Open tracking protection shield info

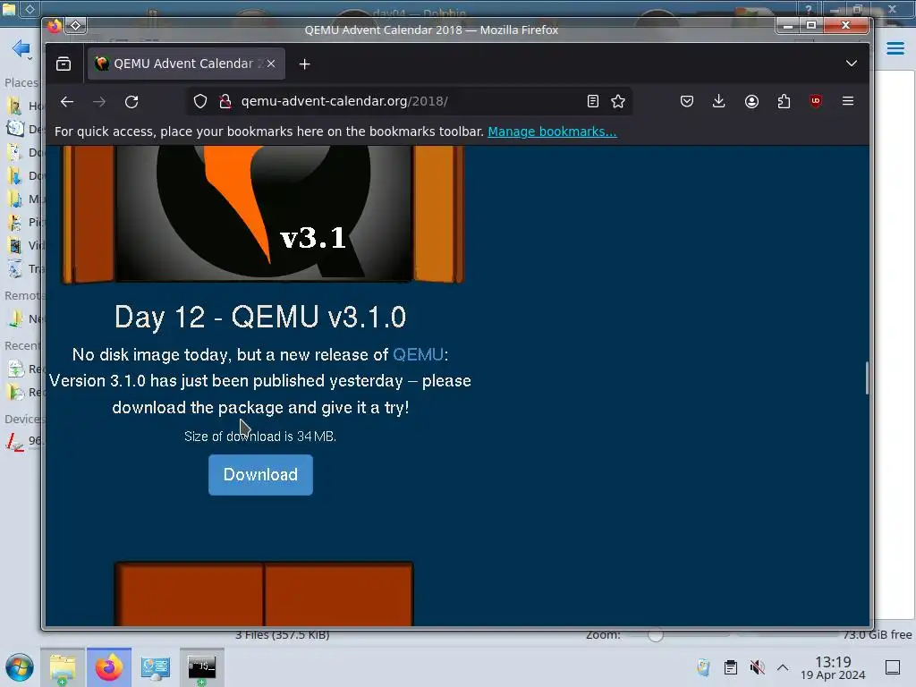click(200, 102)
